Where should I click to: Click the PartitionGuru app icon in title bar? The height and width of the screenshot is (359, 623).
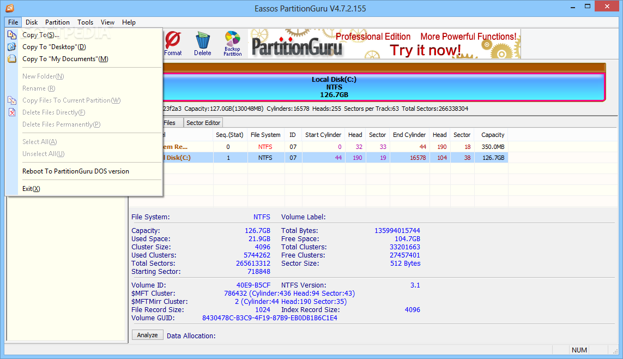click(9, 8)
